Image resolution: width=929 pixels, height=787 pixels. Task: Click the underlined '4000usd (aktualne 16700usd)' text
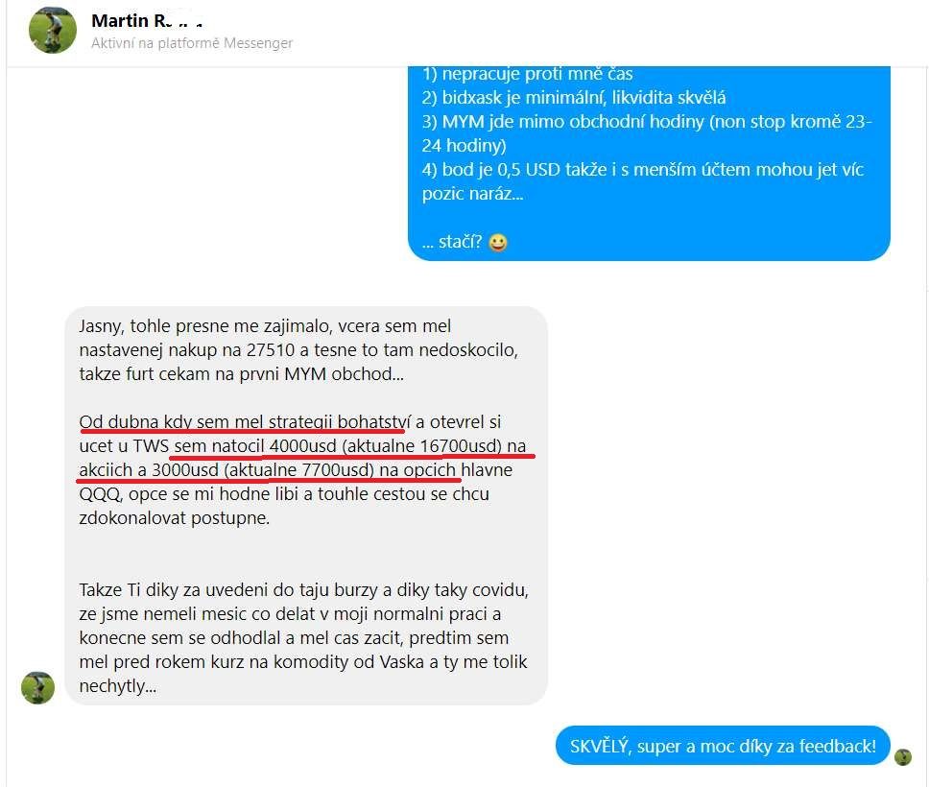(x=386, y=445)
